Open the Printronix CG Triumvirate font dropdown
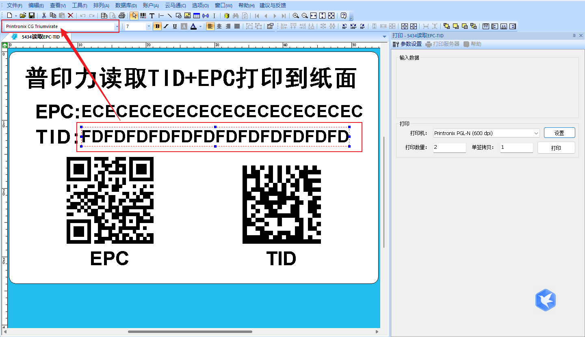Viewport: 585px width, 337px height. (117, 26)
